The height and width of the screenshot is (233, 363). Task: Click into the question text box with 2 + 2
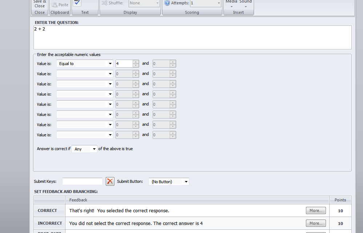click(192, 37)
